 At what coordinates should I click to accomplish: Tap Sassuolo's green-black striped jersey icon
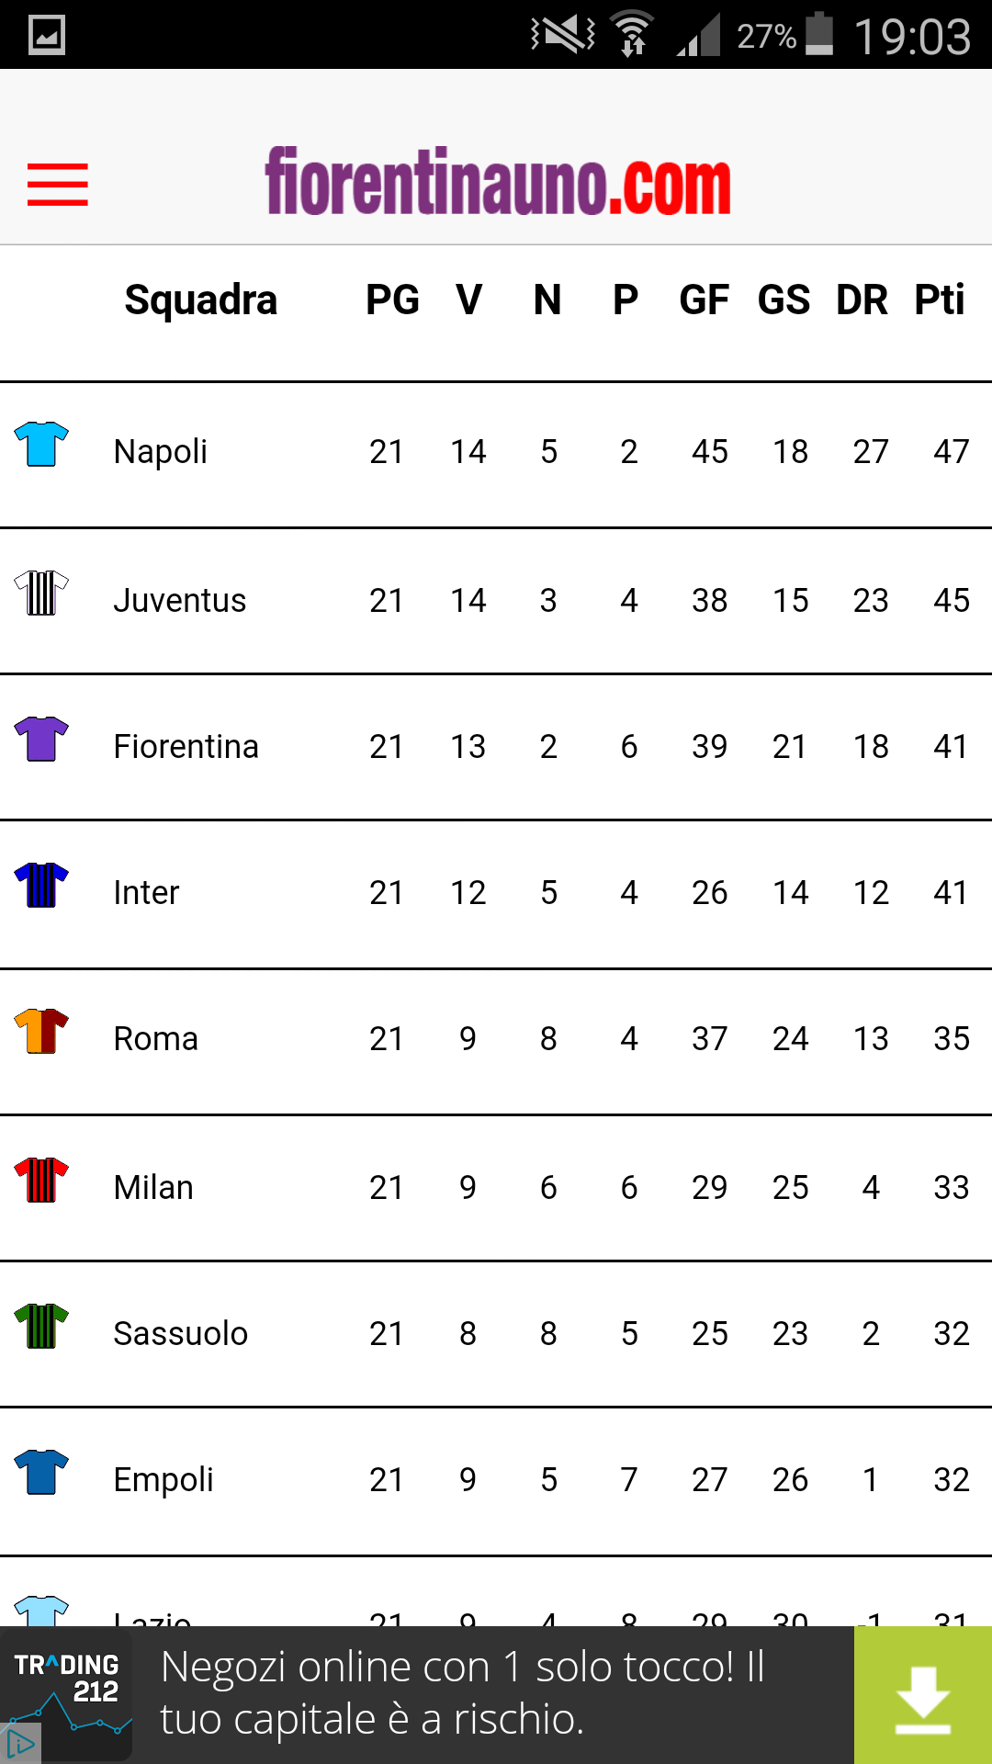tap(41, 1326)
